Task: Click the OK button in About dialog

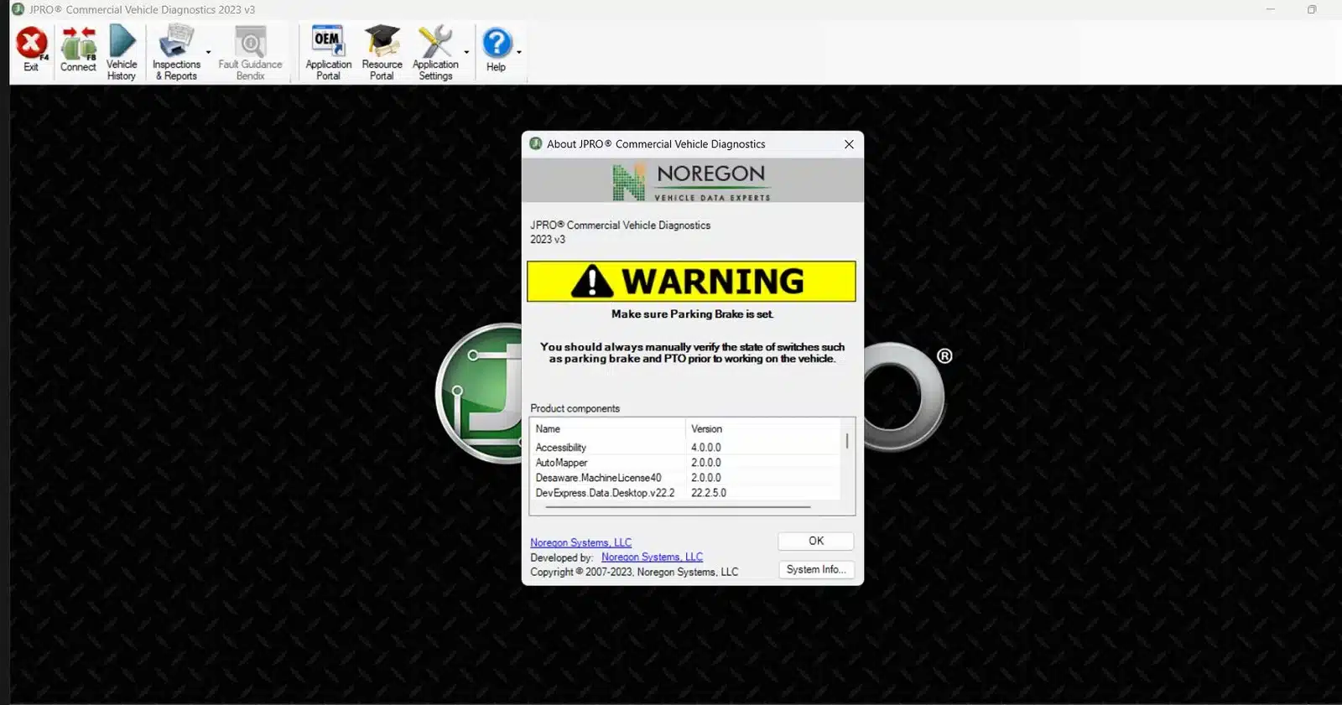Action: tap(815, 542)
